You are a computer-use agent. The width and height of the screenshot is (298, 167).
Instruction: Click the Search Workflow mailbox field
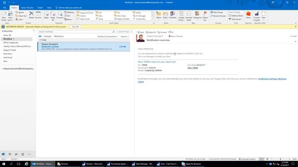pos(75,32)
